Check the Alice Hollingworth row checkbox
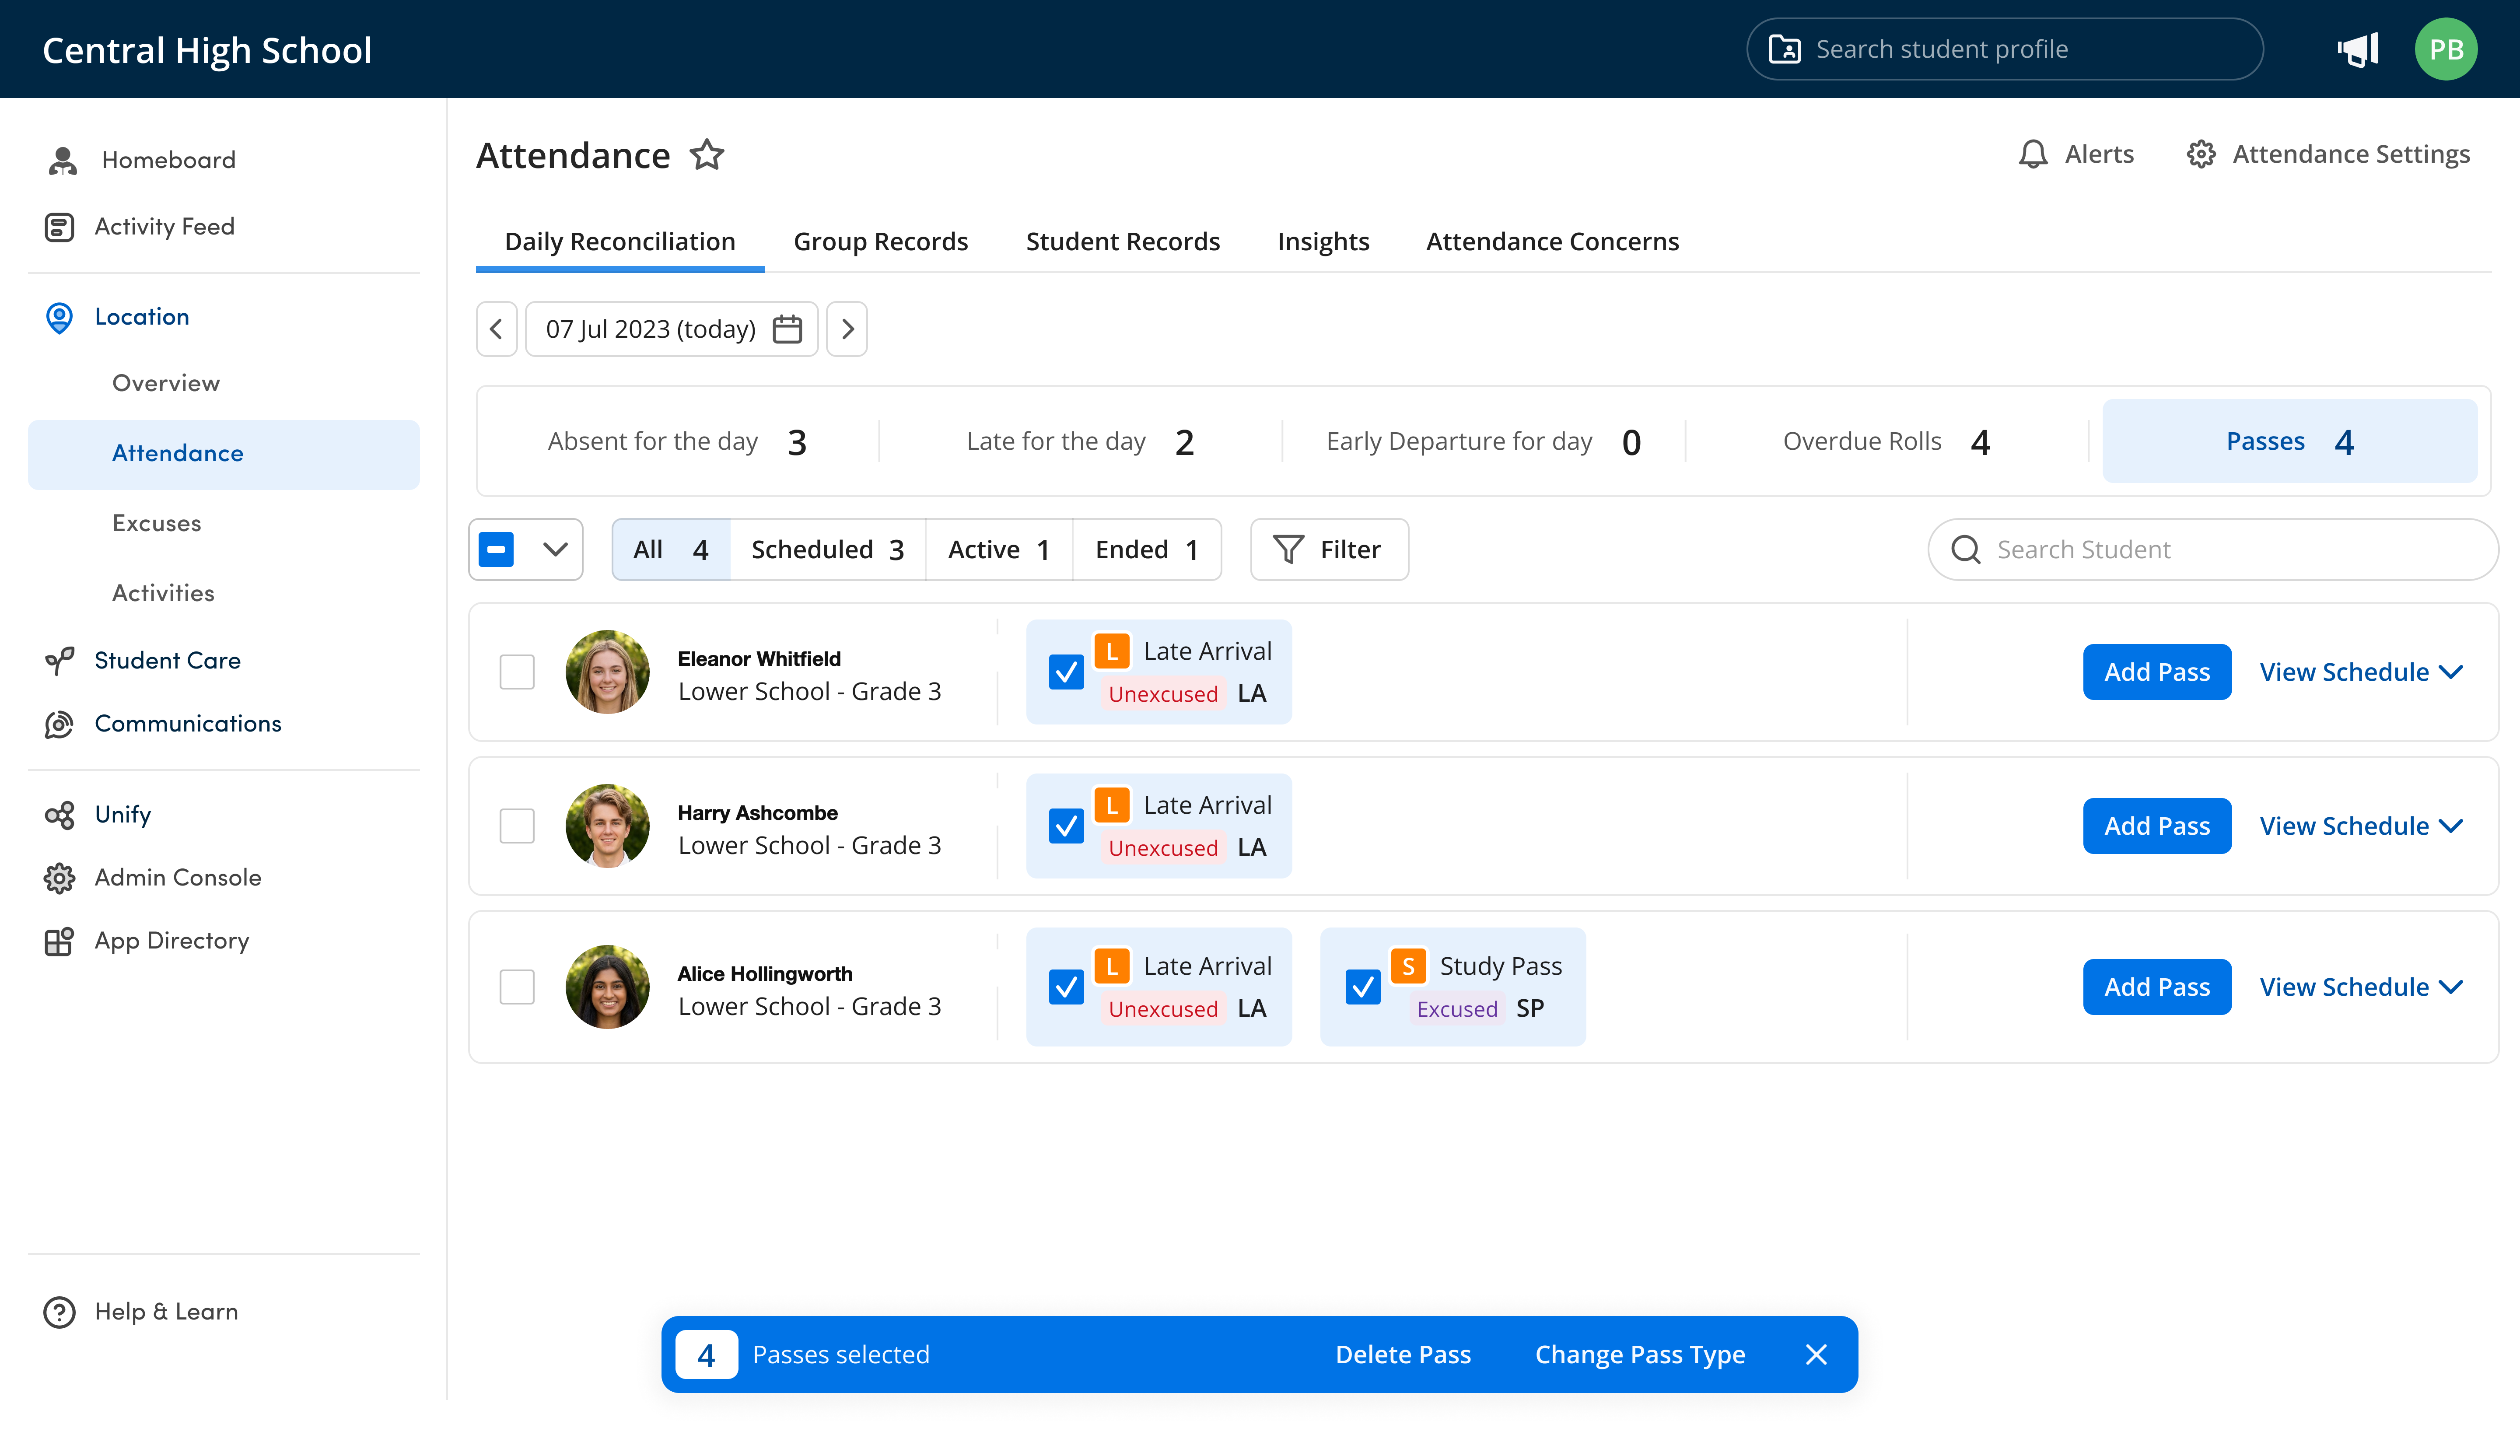The width and height of the screenshot is (2520, 1456). click(517, 987)
